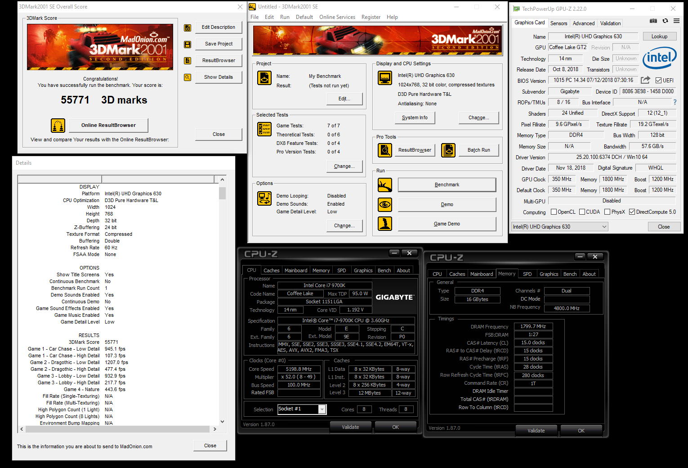Open the Bench tab in the left CPU-Z window
The width and height of the screenshot is (688, 468).
[x=384, y=270]
